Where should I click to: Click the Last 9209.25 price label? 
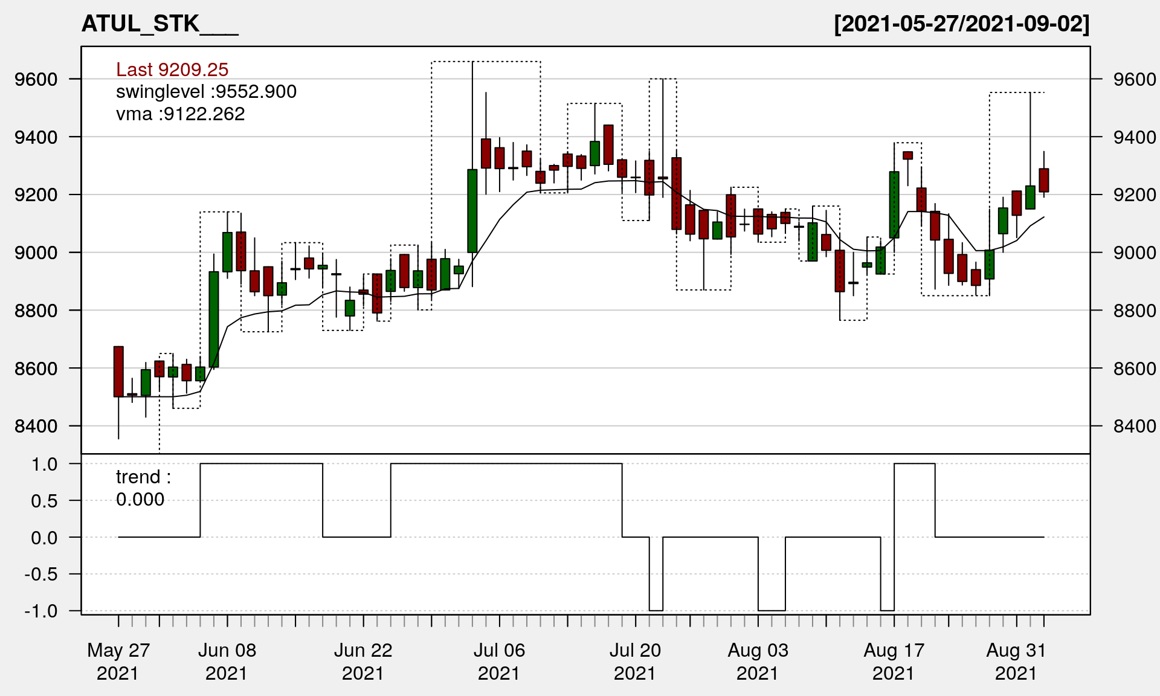click(x=172, y=69)
